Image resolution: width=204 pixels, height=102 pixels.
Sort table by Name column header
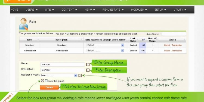click(x=30, y=40)
